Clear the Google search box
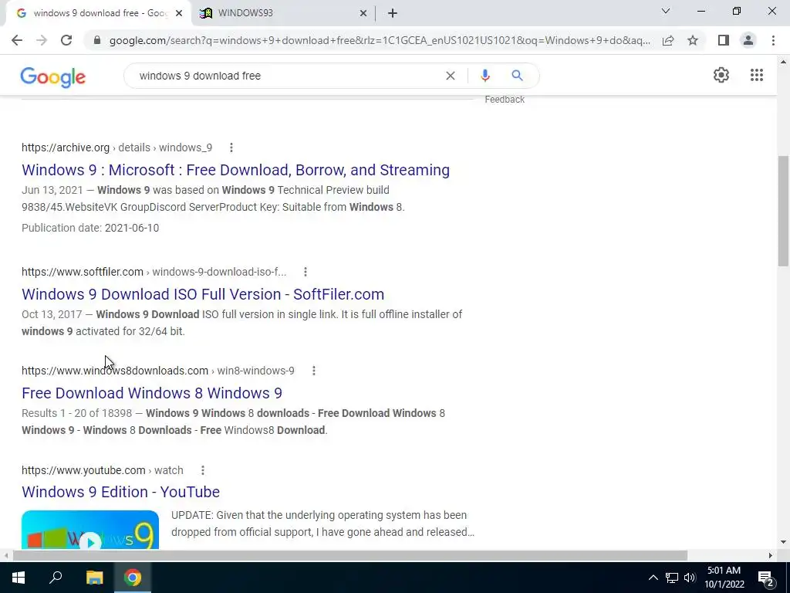790x593 pixels. (x=451, y=76)
